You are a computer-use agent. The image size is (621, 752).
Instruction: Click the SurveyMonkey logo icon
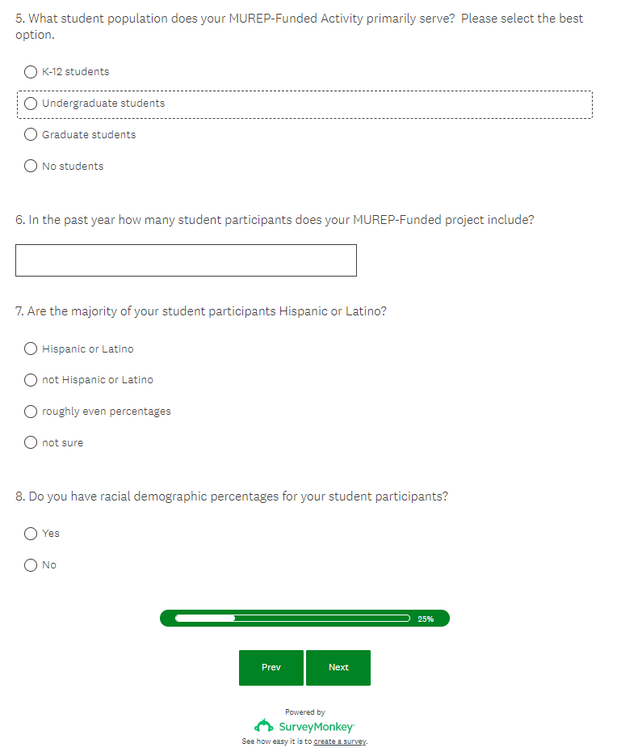coord(264,726)
